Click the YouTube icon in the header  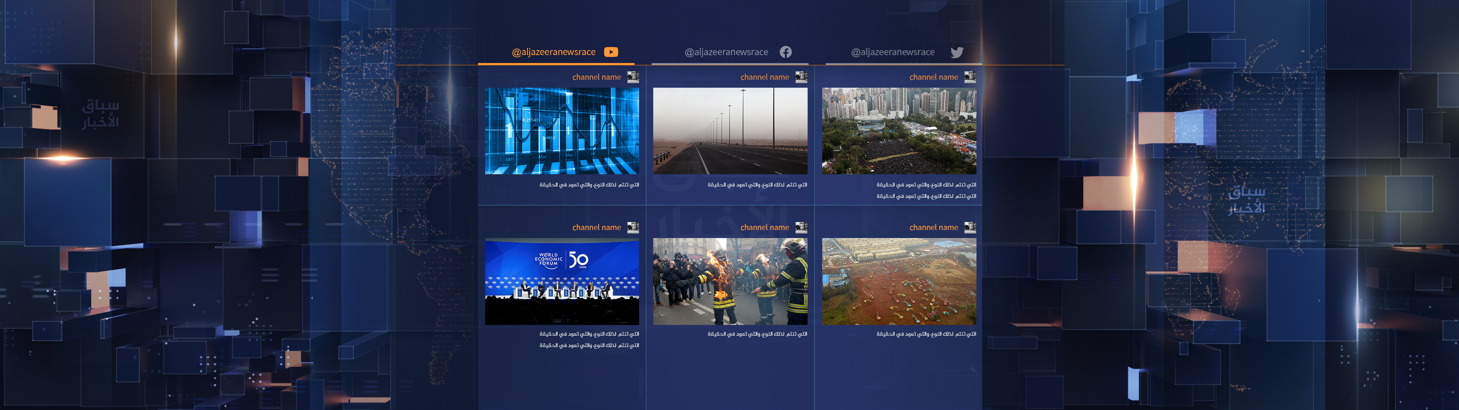point(611,52)
